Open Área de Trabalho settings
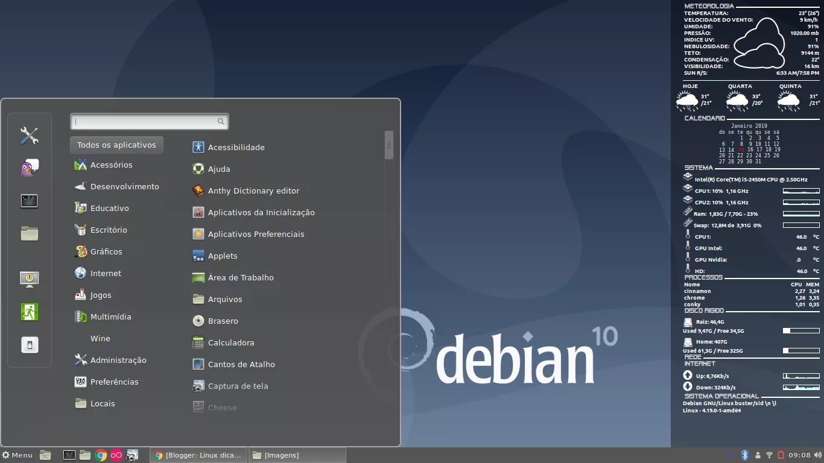This screenshot has width=824, height=463. [233, 277]
